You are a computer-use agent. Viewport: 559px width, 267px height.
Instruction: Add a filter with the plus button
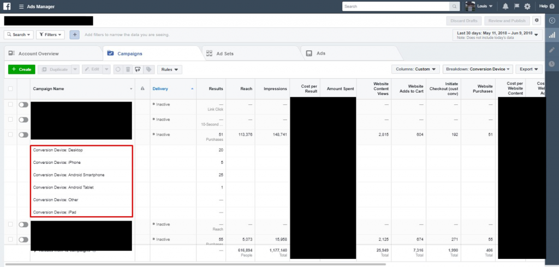point(74,34)
